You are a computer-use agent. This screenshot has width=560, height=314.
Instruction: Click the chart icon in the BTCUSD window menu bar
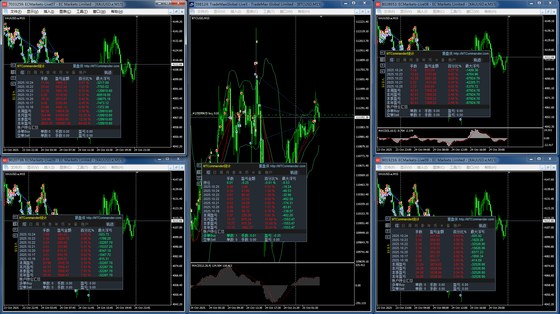[192, 12]
